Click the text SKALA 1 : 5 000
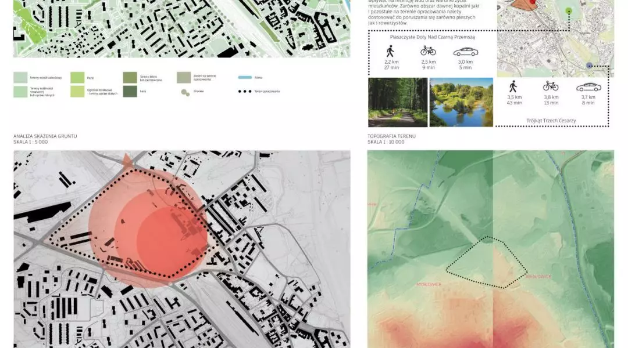 click(x=30, y=142)
